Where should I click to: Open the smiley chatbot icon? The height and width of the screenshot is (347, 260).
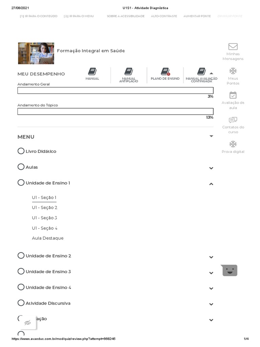pos(229,270)
